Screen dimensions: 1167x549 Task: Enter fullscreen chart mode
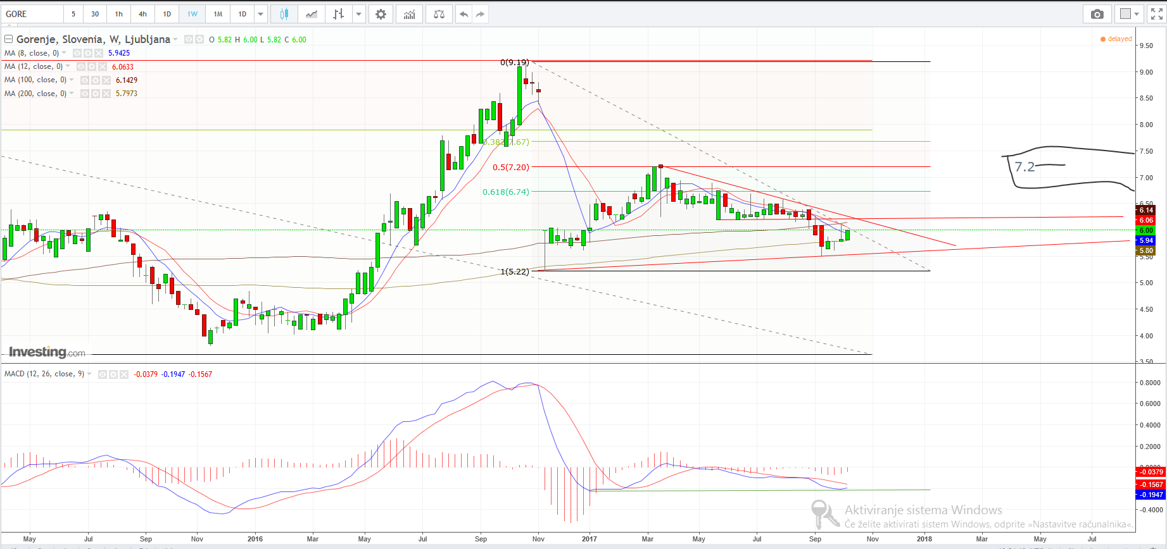[1157, 14]
